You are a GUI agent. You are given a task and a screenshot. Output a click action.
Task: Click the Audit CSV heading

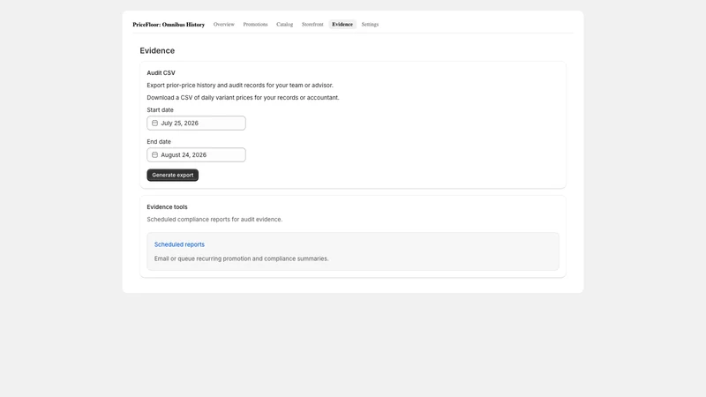pyautogui.click(x=161, y=73)
